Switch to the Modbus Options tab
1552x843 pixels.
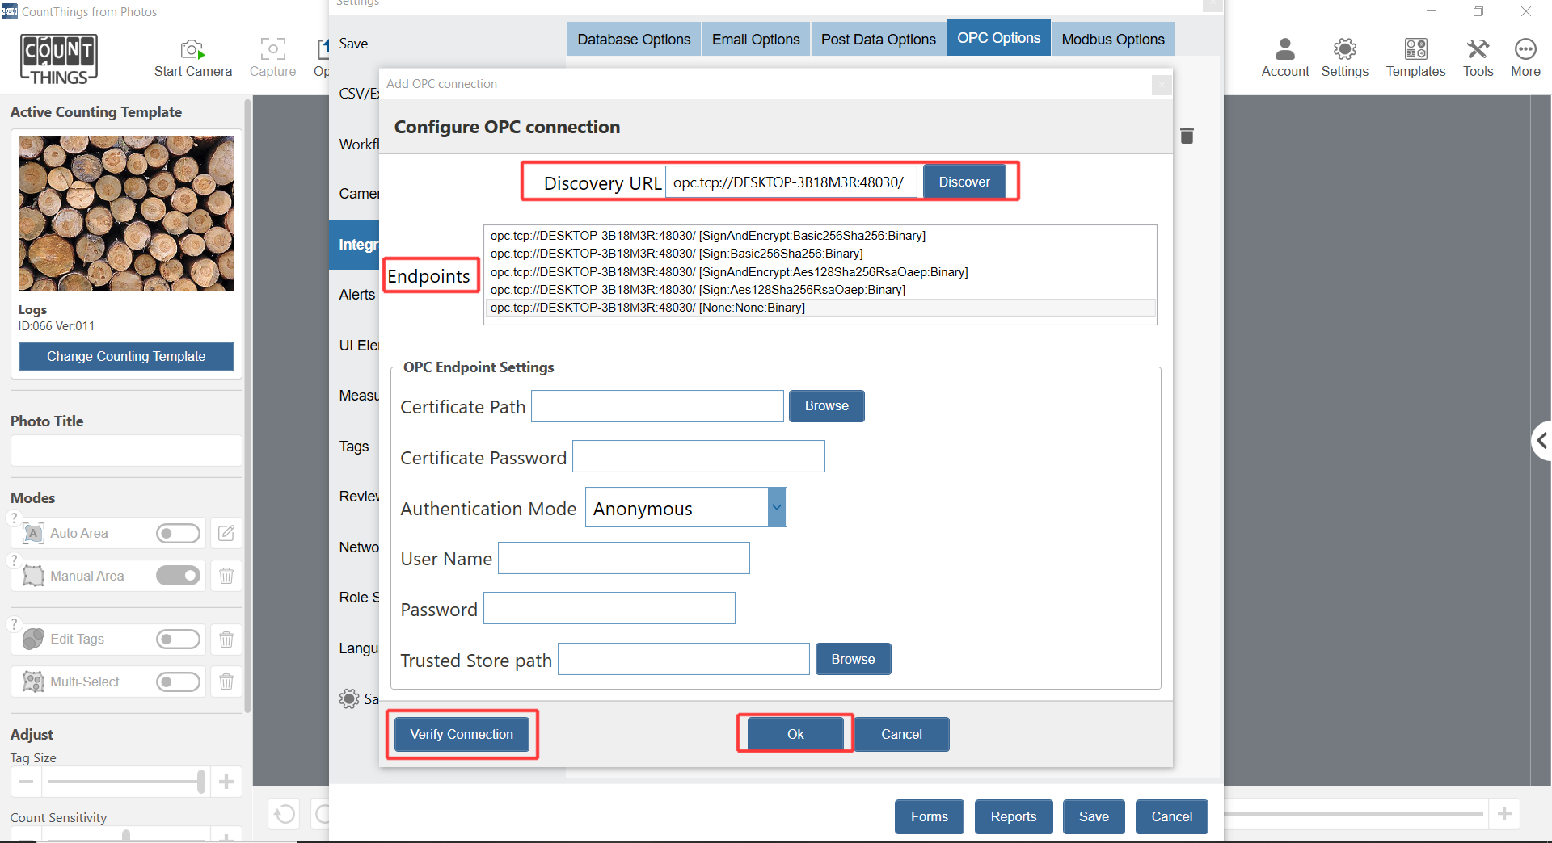[1112, 40]
